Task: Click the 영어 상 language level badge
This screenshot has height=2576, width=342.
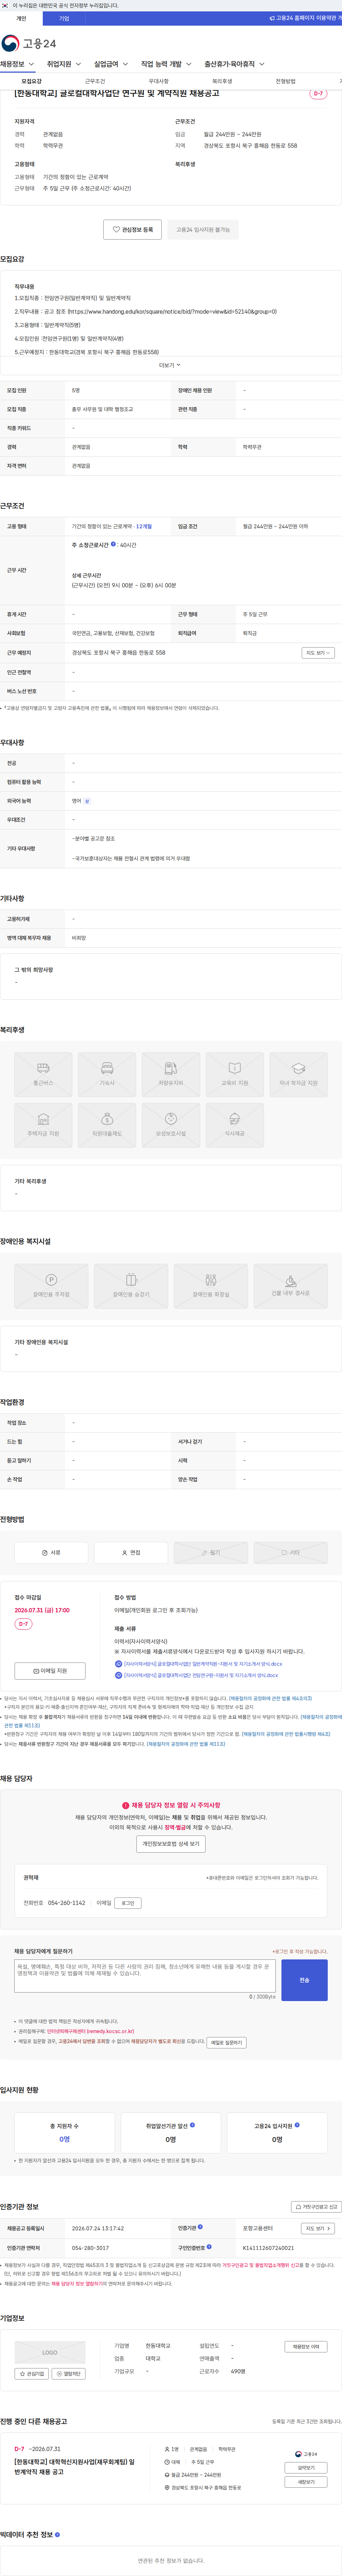Action: [87, 801]
